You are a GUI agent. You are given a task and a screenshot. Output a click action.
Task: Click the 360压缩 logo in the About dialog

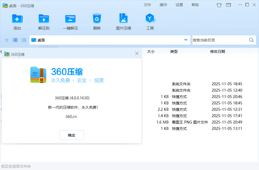(x=38, y=75)
